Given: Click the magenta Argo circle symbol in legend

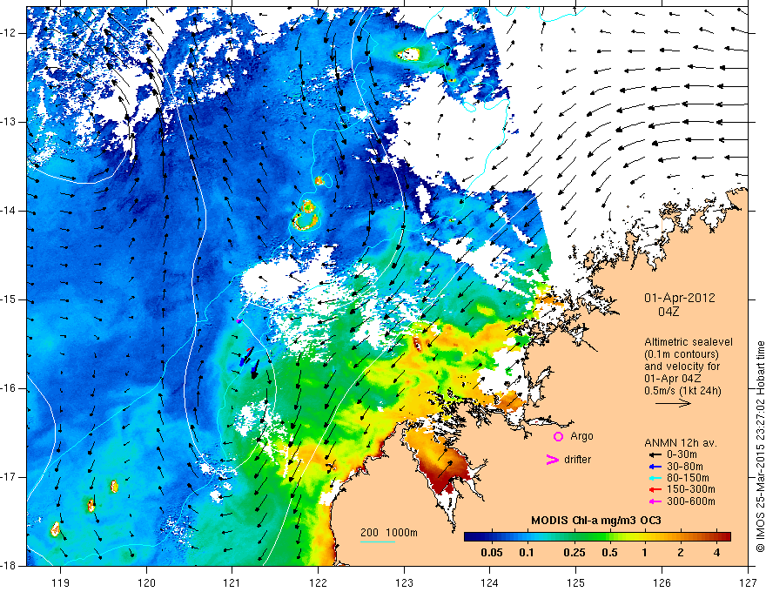Looking at the screenshot, I should [558, 436].
